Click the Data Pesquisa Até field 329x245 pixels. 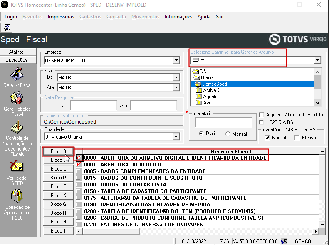(x=153, y=105)
